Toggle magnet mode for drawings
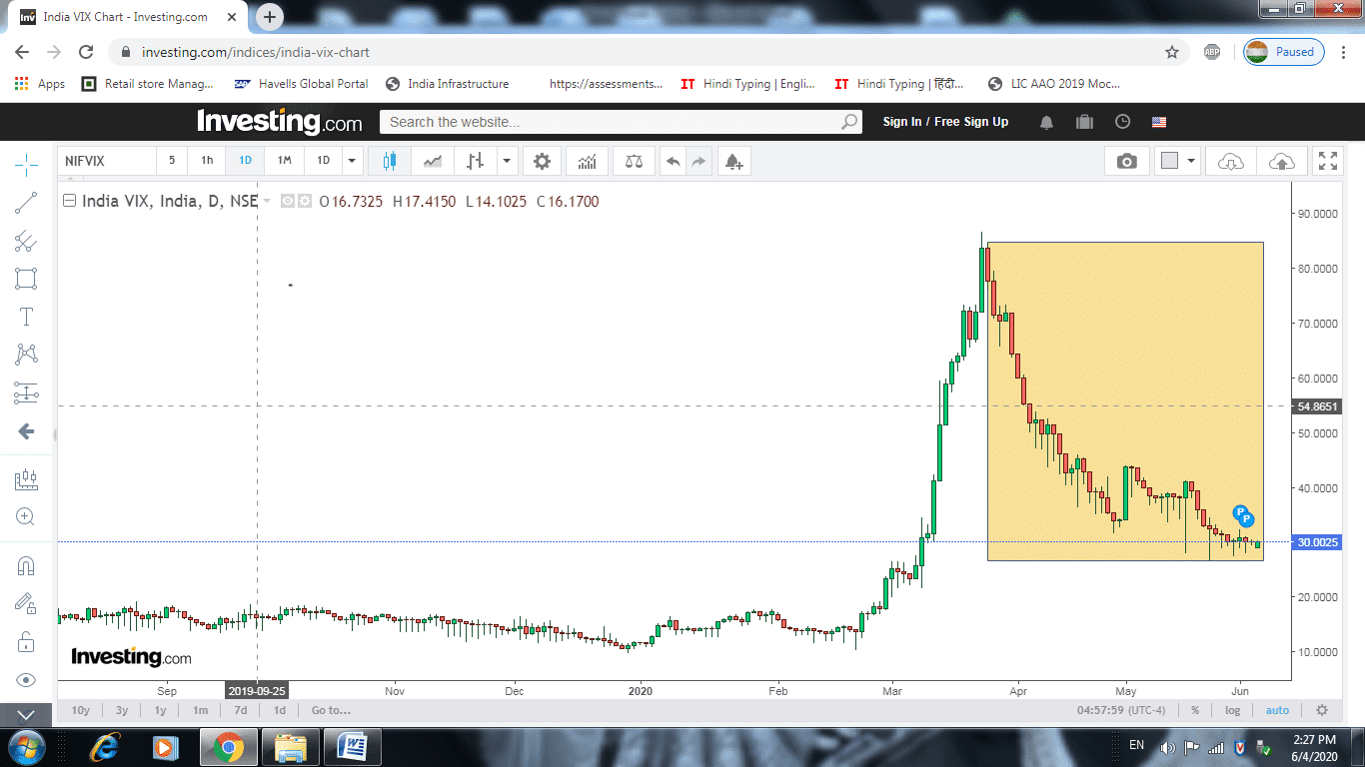The width and height of the screenshot is (1365, 767). 26,566
